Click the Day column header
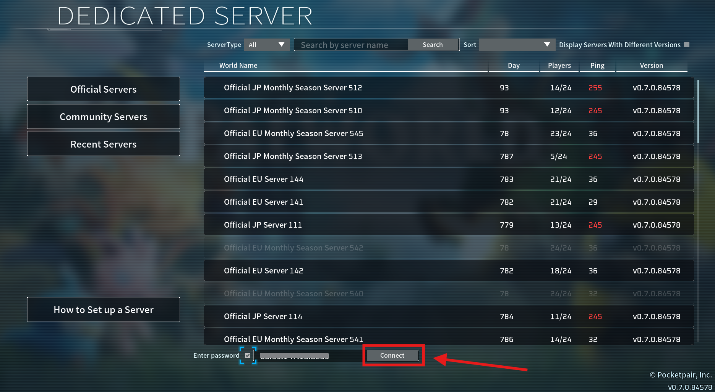This screenshot has width=715, height=392. (514, 65)
